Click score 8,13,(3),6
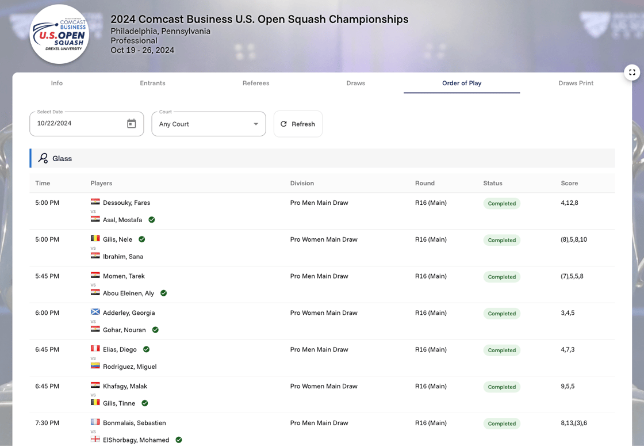644x446 pixels. (x=574, y=423)
